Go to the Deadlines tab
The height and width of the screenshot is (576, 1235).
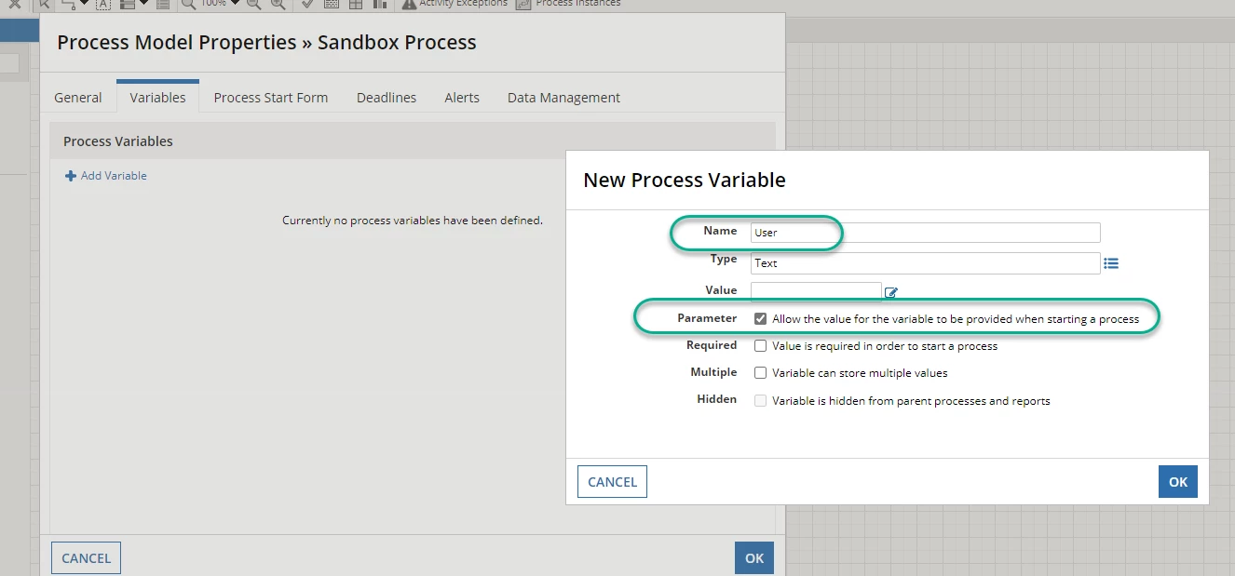[387, 97]
